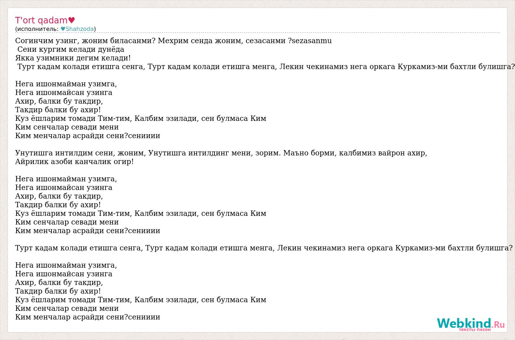Click the first 'Нега ишонмайман узимга,' line
The width and height of the screenshot is (515, 340).
[x=66, y=84]
